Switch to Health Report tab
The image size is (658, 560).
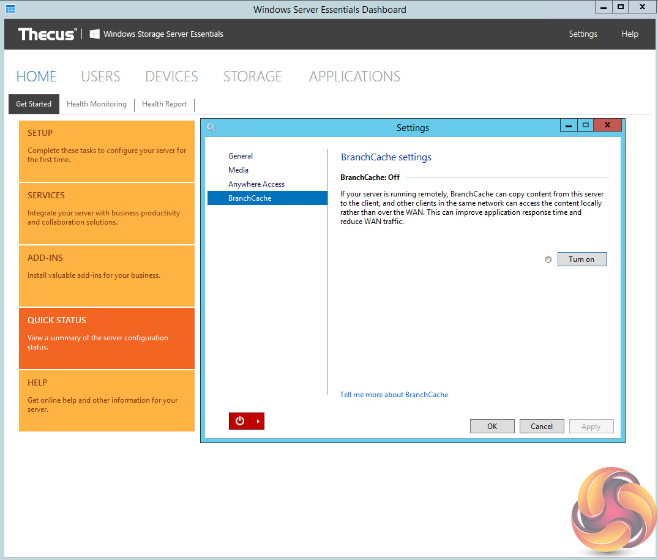tap(165, 104)
